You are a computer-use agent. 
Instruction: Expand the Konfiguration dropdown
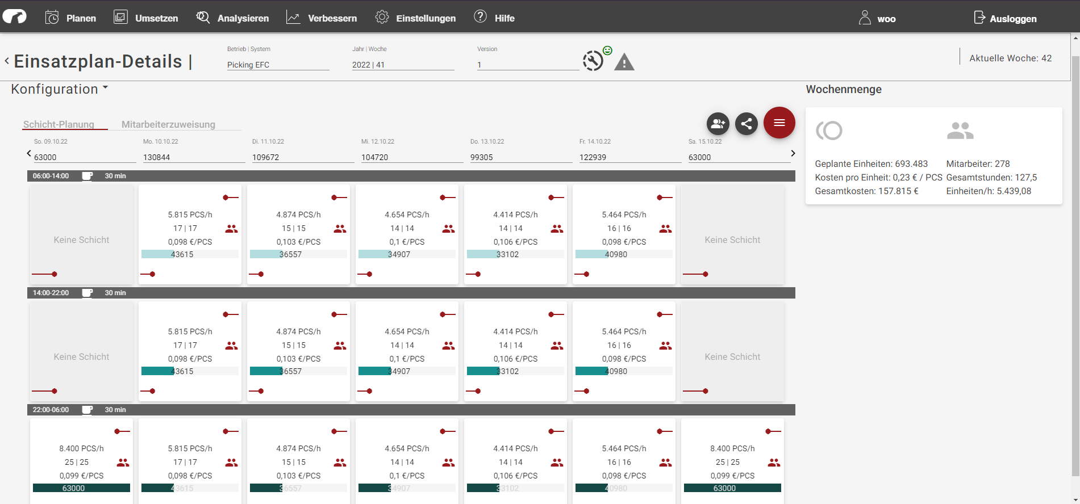(x=60, y=89)
